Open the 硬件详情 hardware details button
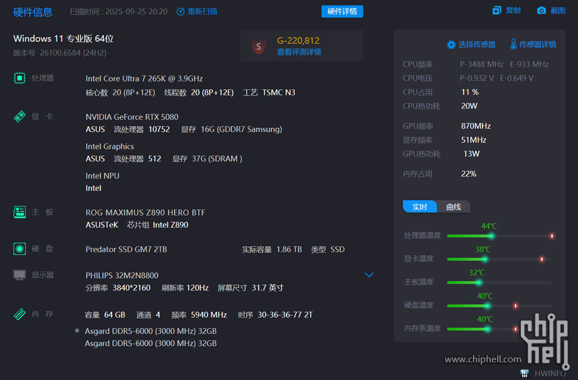This screenshot has height=380, width=578. coord(342,11)
